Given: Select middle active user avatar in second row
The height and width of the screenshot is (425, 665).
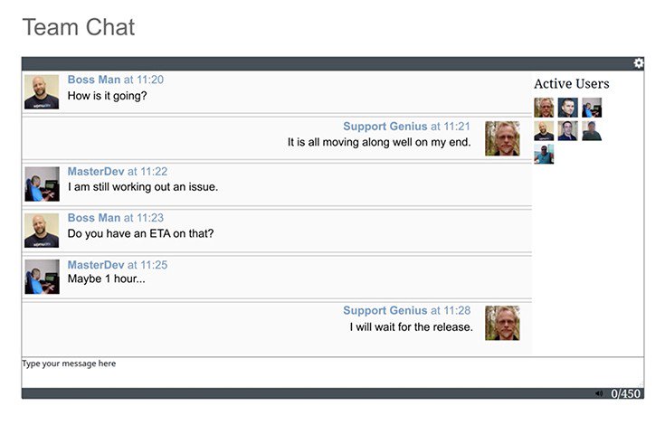Looking at the screenshot, I should (568, 130).
